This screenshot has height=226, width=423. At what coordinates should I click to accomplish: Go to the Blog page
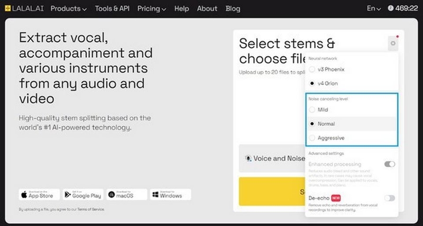coord(233,8)
